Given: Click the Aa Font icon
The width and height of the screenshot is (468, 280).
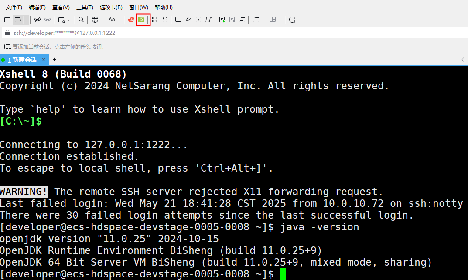Looking at the screenshot, I should 112,20.
